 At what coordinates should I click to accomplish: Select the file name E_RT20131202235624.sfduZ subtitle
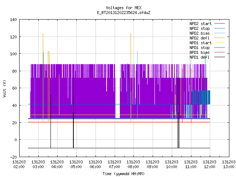coord(124,13)
